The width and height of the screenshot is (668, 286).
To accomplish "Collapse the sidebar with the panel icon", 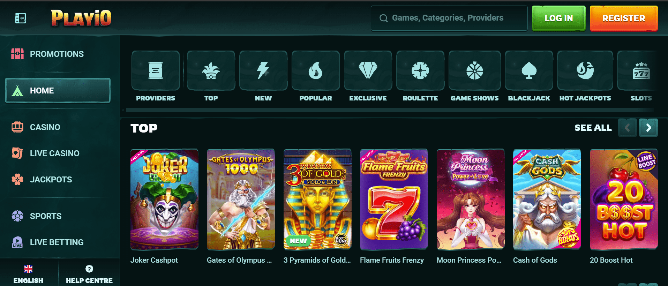I will point(21,18).
